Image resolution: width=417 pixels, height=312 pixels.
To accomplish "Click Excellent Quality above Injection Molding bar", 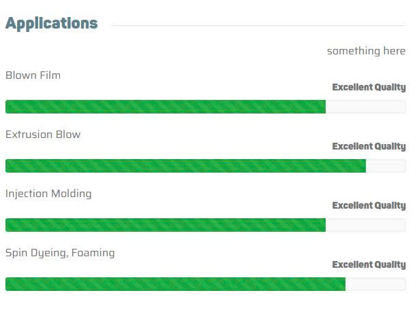I will [x=369, y=205].
